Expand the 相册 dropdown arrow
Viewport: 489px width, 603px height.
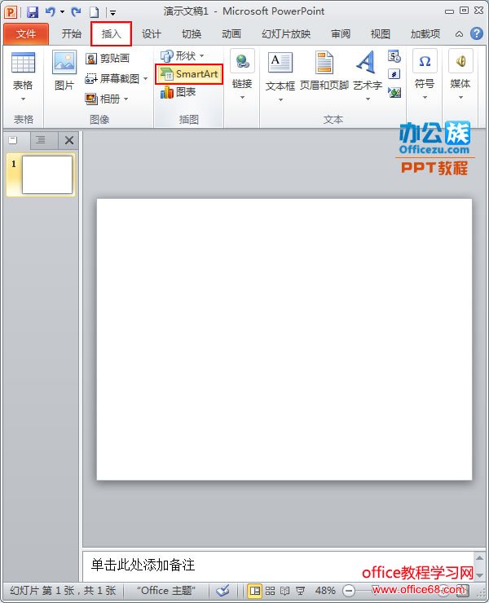pyautogui.click(x=126, y=99)
